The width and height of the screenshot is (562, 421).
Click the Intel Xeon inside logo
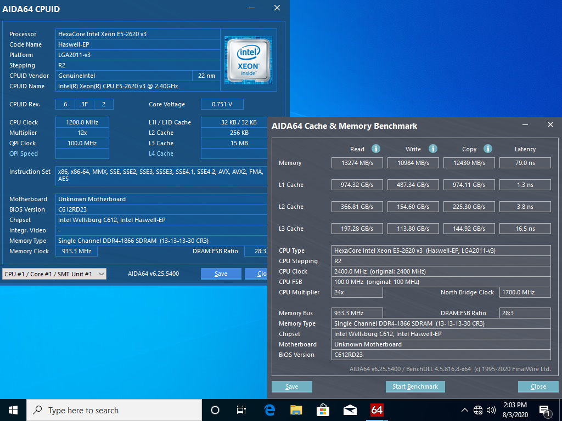coord(248,60)
